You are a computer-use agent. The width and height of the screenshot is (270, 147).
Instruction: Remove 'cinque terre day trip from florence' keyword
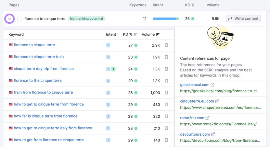[166, 69]
